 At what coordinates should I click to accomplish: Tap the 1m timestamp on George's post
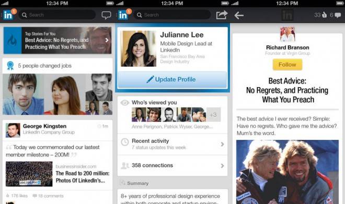pyautogui.click(x=105, y=126)
